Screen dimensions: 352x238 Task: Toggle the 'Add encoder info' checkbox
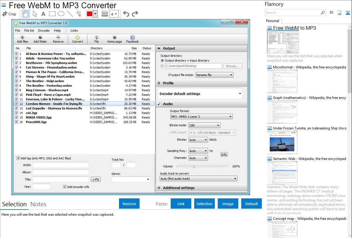click(x=65, y=187)
